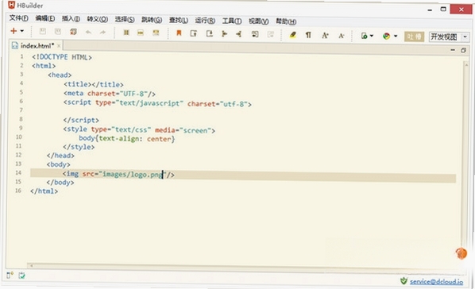
Task: Expand the Chrome browser dropdown arrow
Action: (396, 36)
